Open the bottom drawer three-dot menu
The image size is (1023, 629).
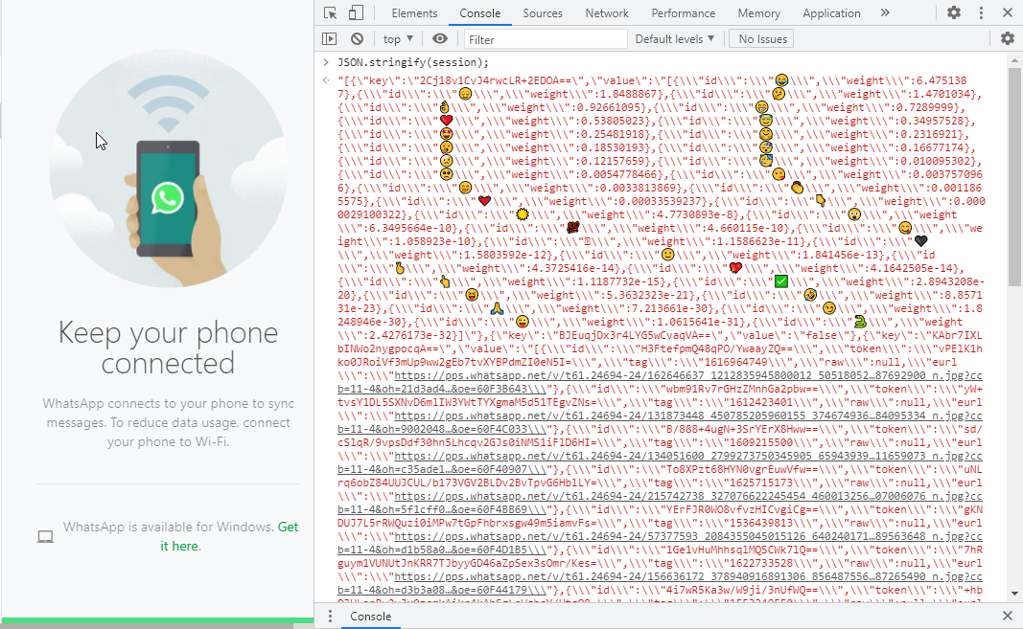coord(330,616)
